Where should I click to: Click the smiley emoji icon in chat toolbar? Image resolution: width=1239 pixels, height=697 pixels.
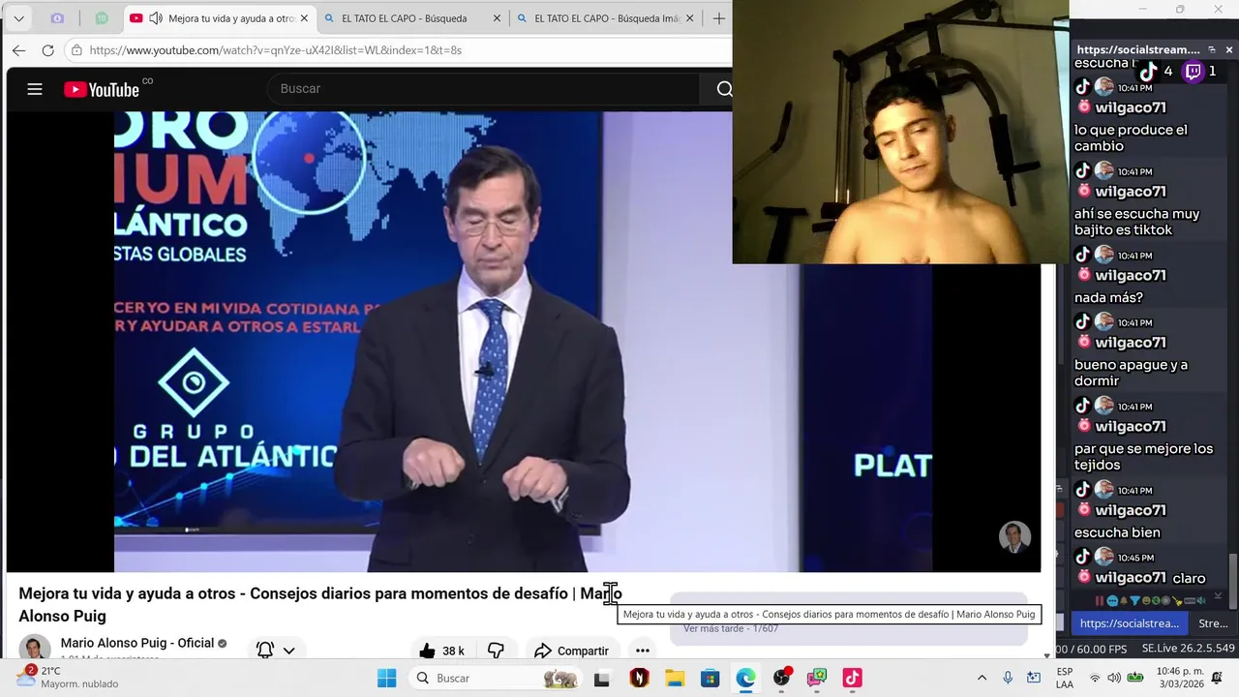1146,601
